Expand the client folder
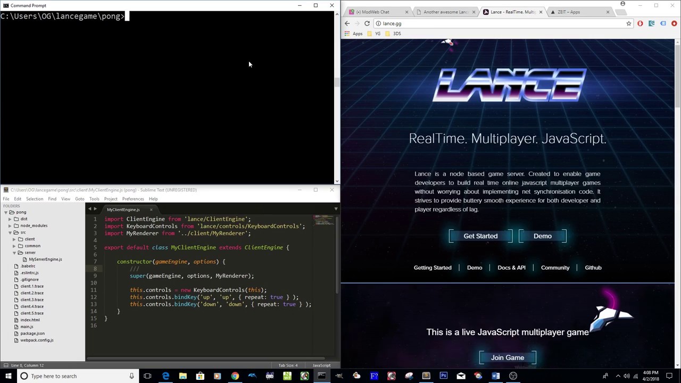 click(x=14, y=239)
